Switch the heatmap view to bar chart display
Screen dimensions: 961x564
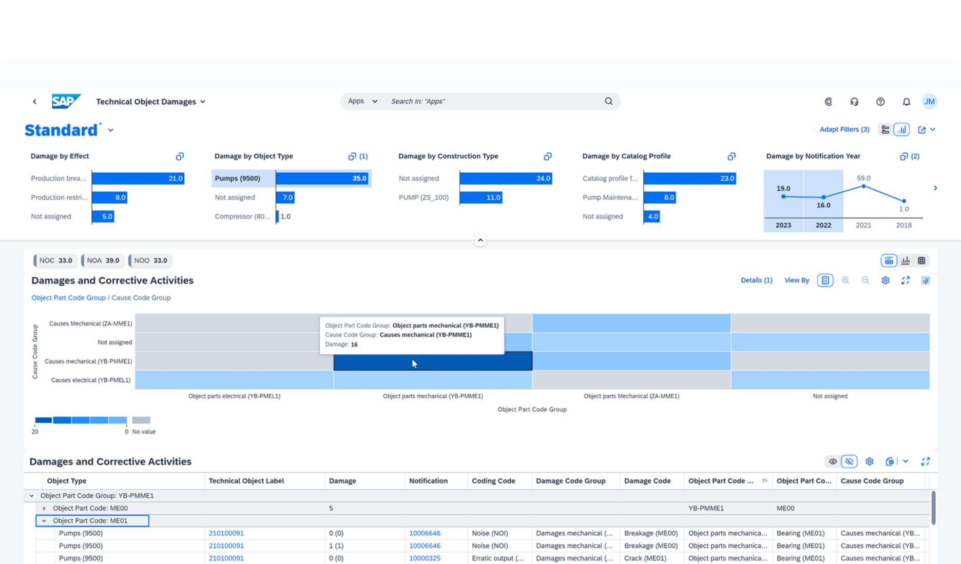coord(905,260)
